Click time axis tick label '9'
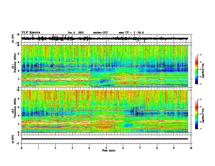Image resolution: width=215 pixels, height=166 pixels. point(174,148)
